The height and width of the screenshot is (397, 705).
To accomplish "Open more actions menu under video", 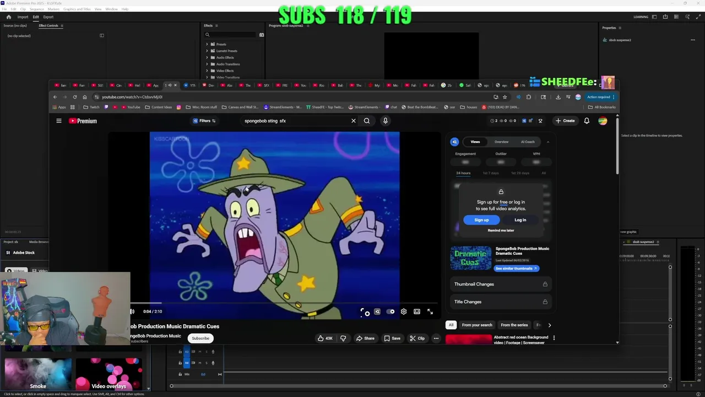I will point(436,338).
